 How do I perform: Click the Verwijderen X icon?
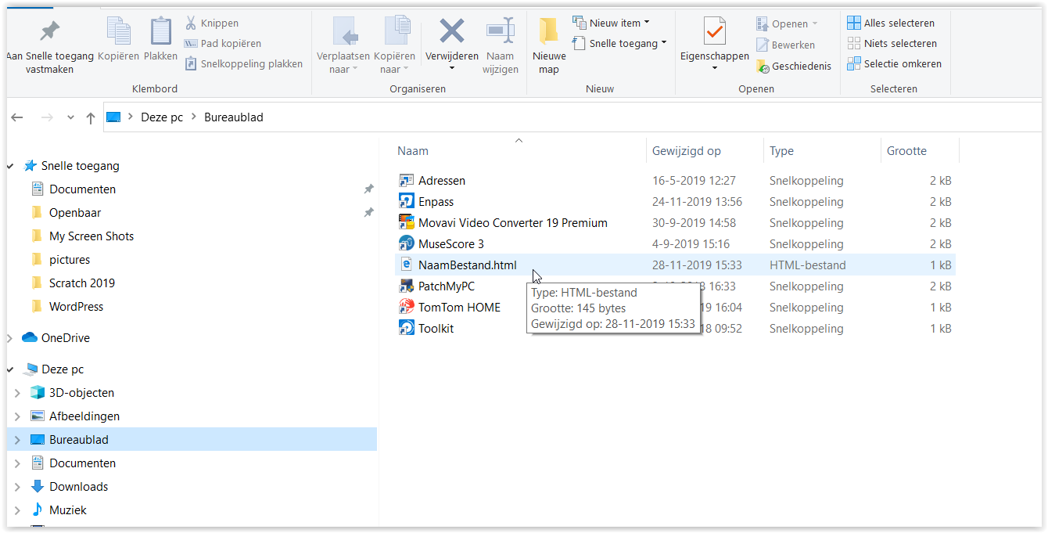pos(451,31)
